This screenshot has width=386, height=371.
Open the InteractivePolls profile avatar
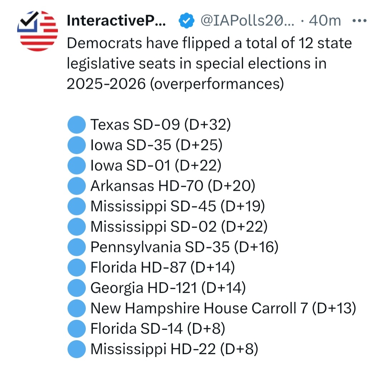[37, 31]
